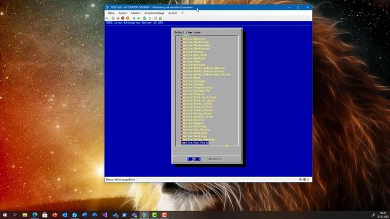The height and width of the screenshot is (219, 390).
Task: Click the last icon in the VM toolbar
Action: tap(160, 18)
